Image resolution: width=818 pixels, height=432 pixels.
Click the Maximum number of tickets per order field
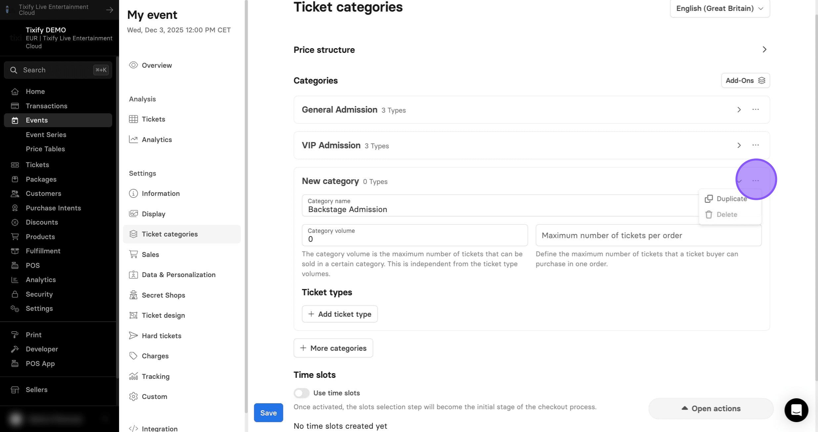(x=649, y=235)
